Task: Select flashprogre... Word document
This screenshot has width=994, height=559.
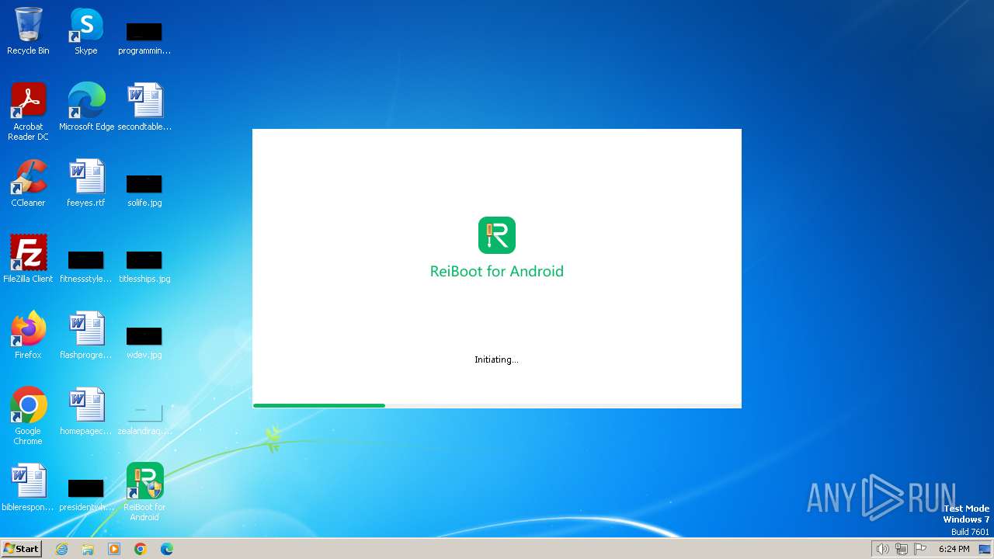Action: coord(86,335)
